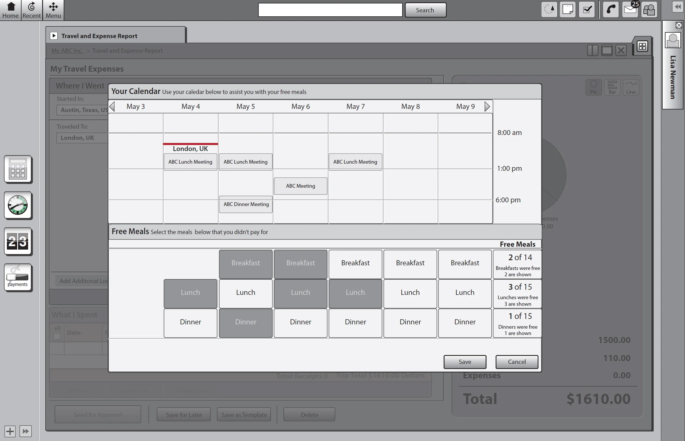Open the mail inbox with 25 badge
This screenshot has width=685, height=441.
click(630, 10)
